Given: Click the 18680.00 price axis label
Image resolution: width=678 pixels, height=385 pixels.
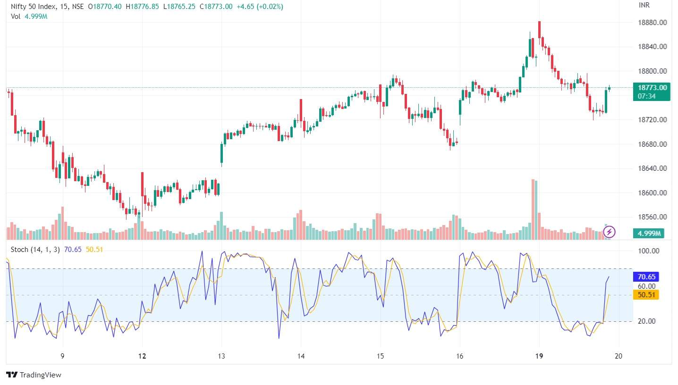Looking at the screenshot, I should [652, 144].
